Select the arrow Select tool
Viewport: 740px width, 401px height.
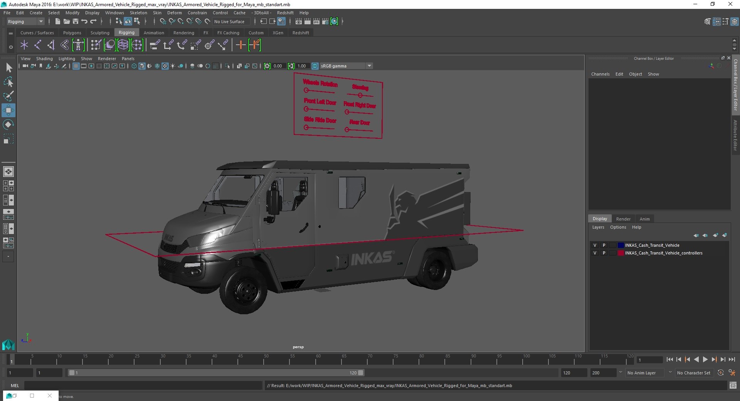pyautogui.click(x=8, y=68)
